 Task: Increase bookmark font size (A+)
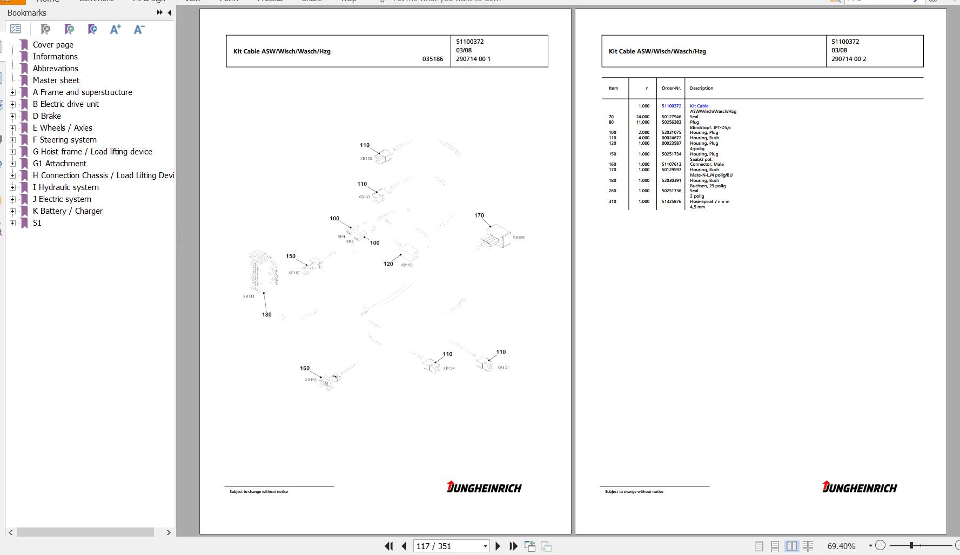click(x=115, y=29)
